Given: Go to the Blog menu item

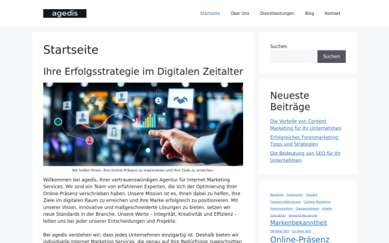Looking at the screenshot, I should (309, 14).
